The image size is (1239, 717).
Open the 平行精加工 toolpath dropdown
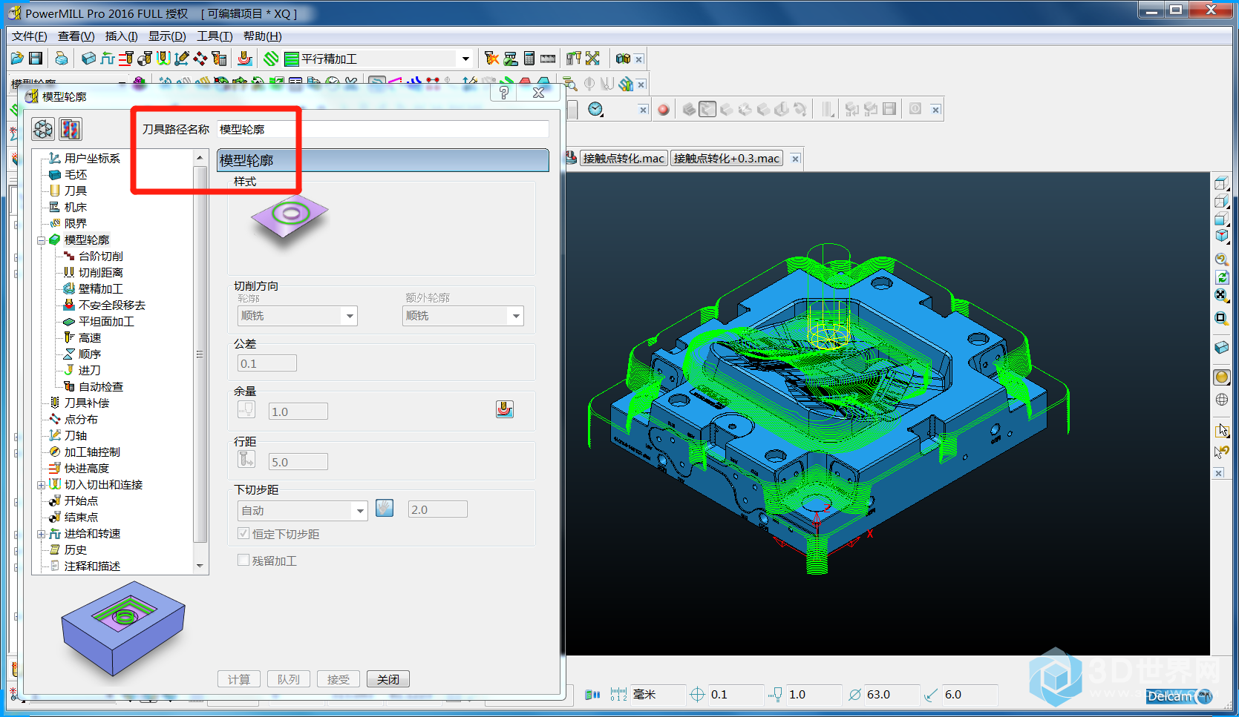(466, 59)
